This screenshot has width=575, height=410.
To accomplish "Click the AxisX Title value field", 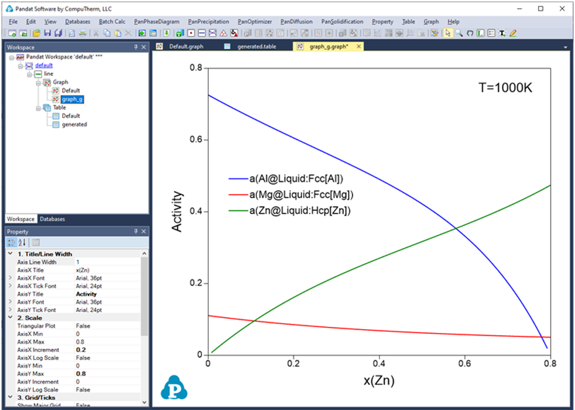I will (x=106, y=270).
